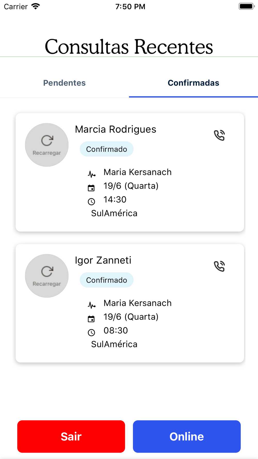Tap Confirmado badge for Igor Zanneti
This screenshot has width=258, height=459.
107,280
